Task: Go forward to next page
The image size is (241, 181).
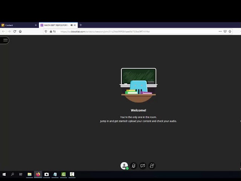Action: tap(9, 31)
